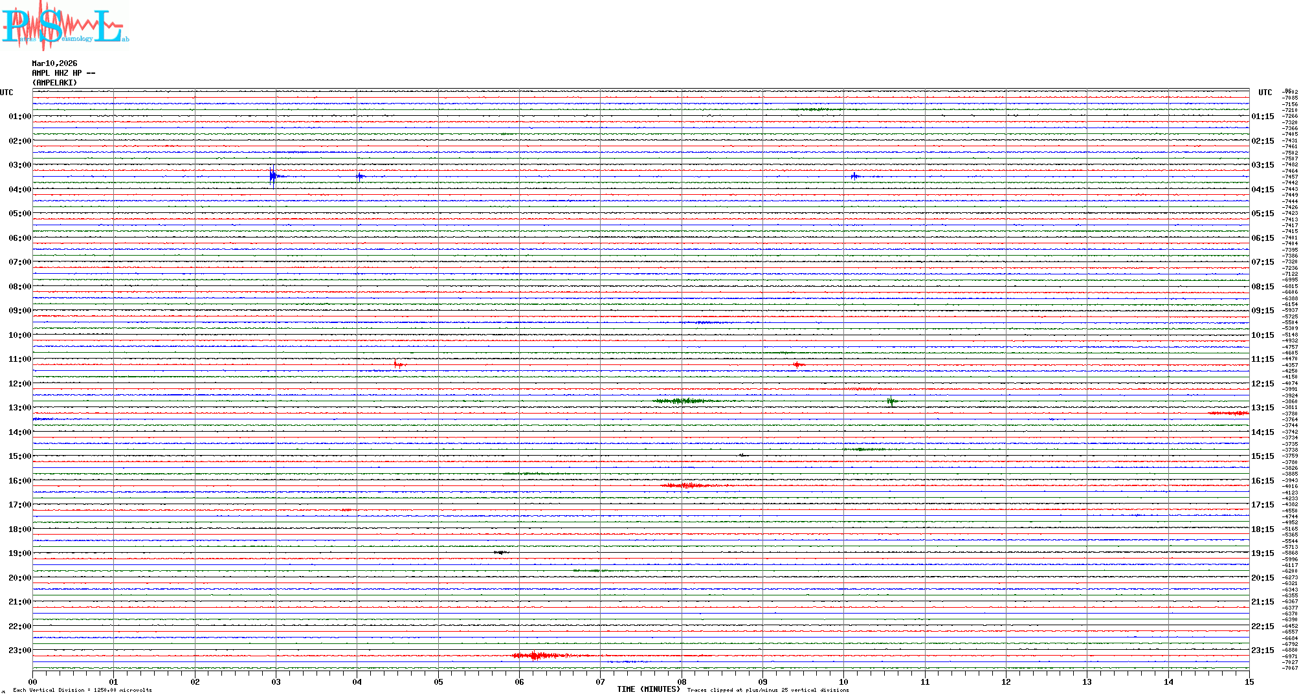The height and width of the screenshot is (699, 1301).
Task: Click the TIME (MINUTES) axis title
Action: point(648,689)
